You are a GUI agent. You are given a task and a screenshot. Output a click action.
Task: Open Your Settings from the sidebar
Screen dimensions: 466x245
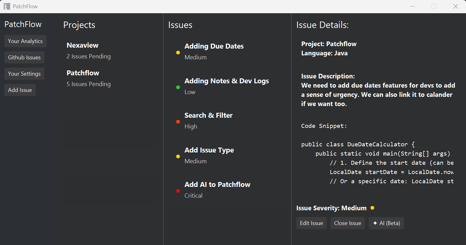coord(24,74)
